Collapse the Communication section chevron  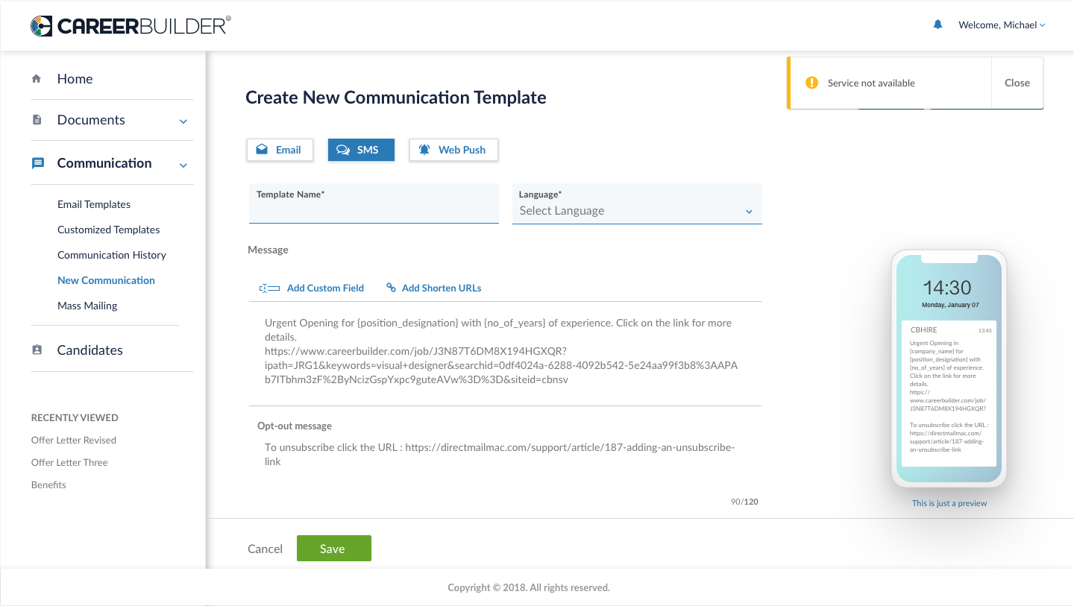coord(183,164)
